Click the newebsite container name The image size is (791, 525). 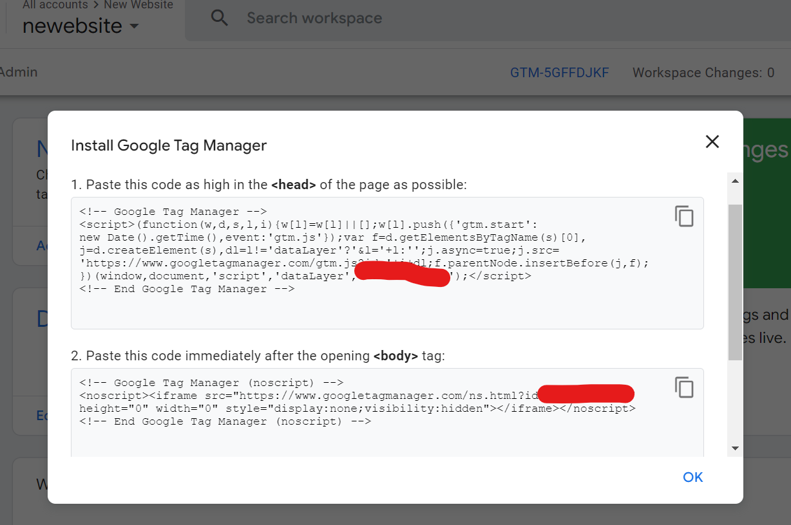pyautogui.click(x=72, y=26)
